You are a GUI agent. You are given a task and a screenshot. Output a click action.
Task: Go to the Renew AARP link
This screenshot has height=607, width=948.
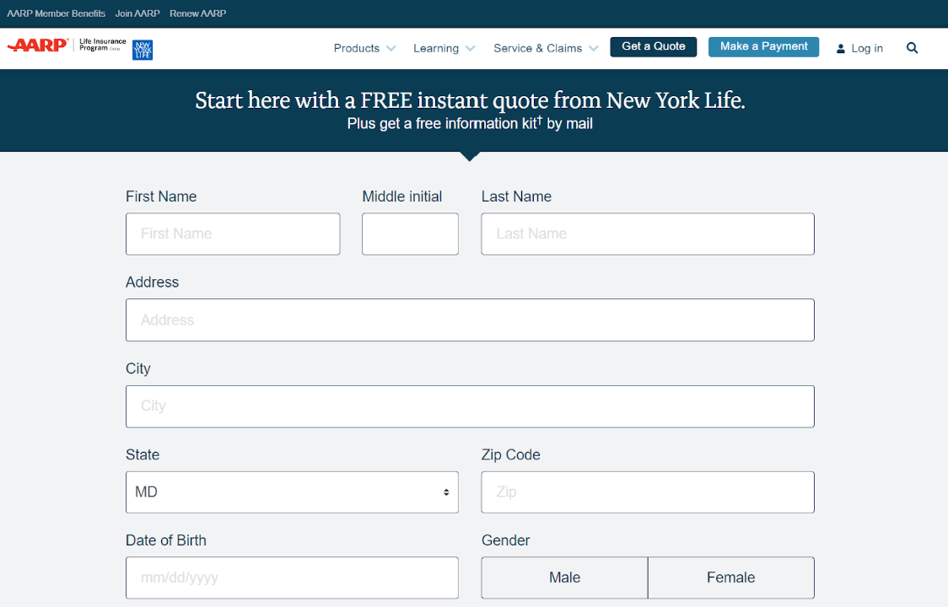pyautogui.click(x=197, y=13)
